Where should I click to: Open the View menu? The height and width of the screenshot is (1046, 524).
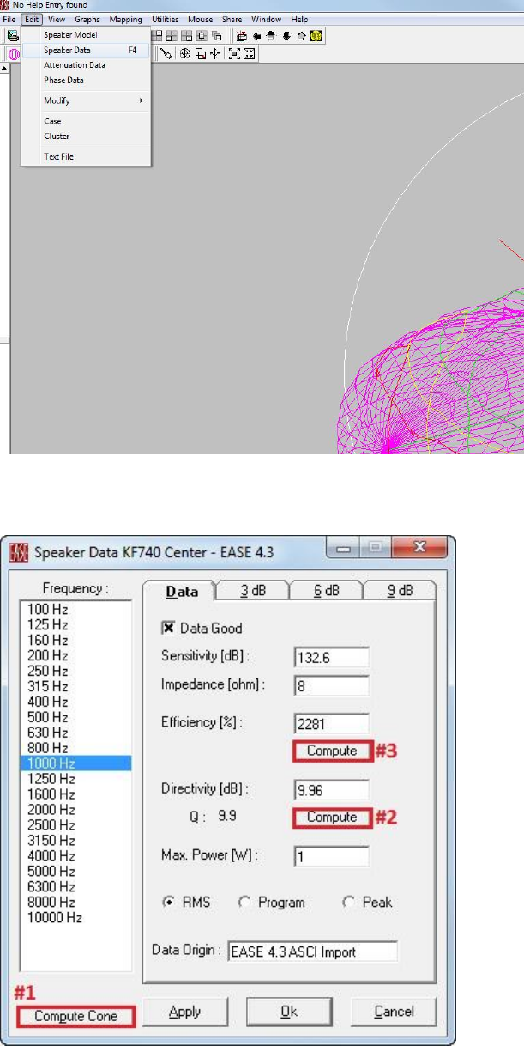point(56,19)
